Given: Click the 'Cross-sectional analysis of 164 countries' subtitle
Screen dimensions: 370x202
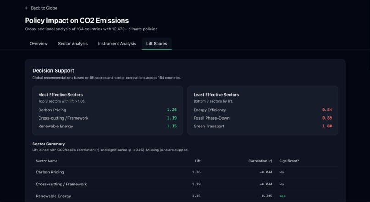Looking at the screenshot, I should pyautogui.click(x=91, y=29).
